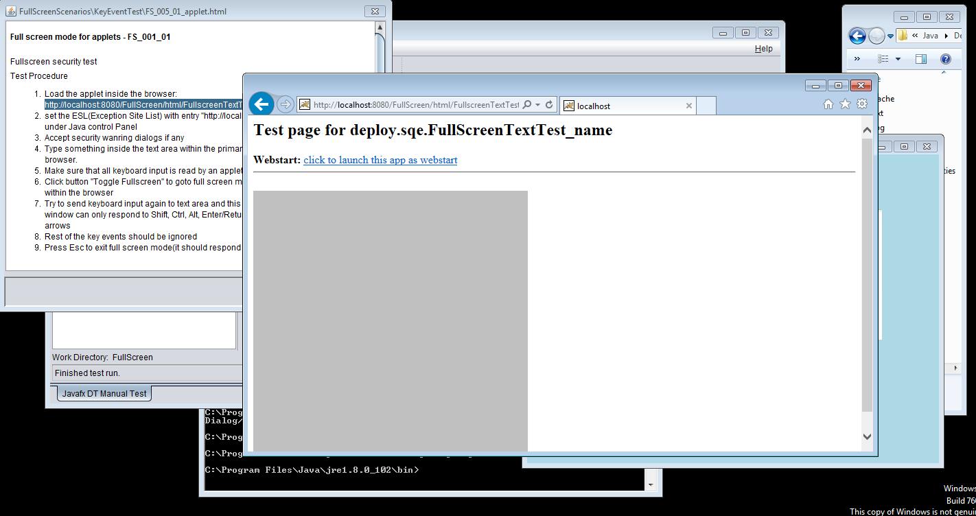Open Favorites star in Internet Explorer

845,104
